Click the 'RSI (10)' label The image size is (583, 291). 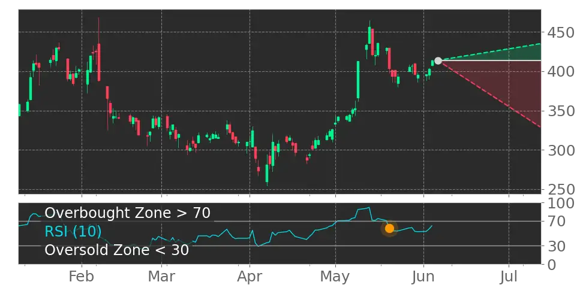(x=73, y=231)
